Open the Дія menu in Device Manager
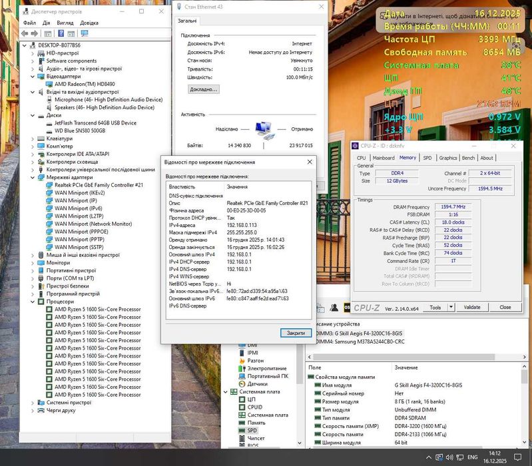This screenshot has height=466, width=532. (x=47, y=23)
